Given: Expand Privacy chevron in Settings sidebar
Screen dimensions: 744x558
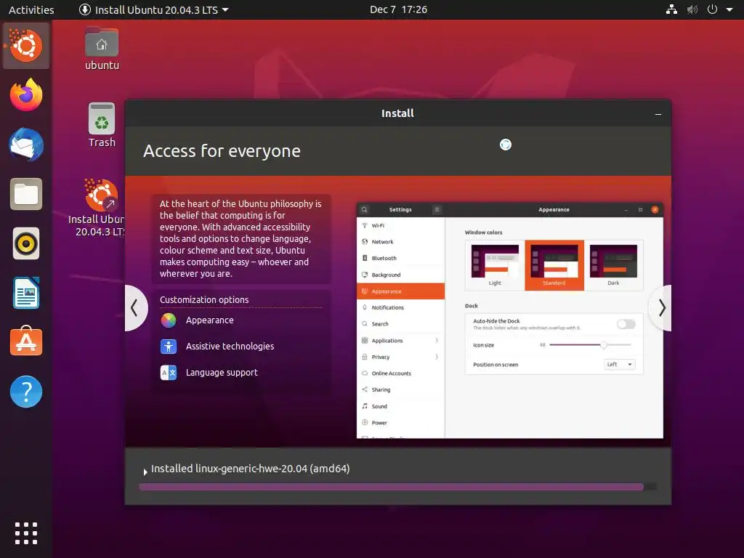Looking at the screenshot, I should pos(437,357).
